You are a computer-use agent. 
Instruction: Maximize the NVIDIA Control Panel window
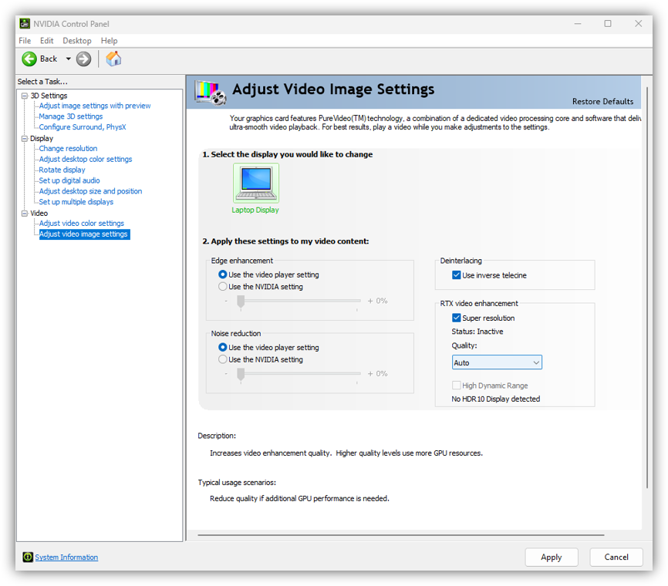click(608, 24)
